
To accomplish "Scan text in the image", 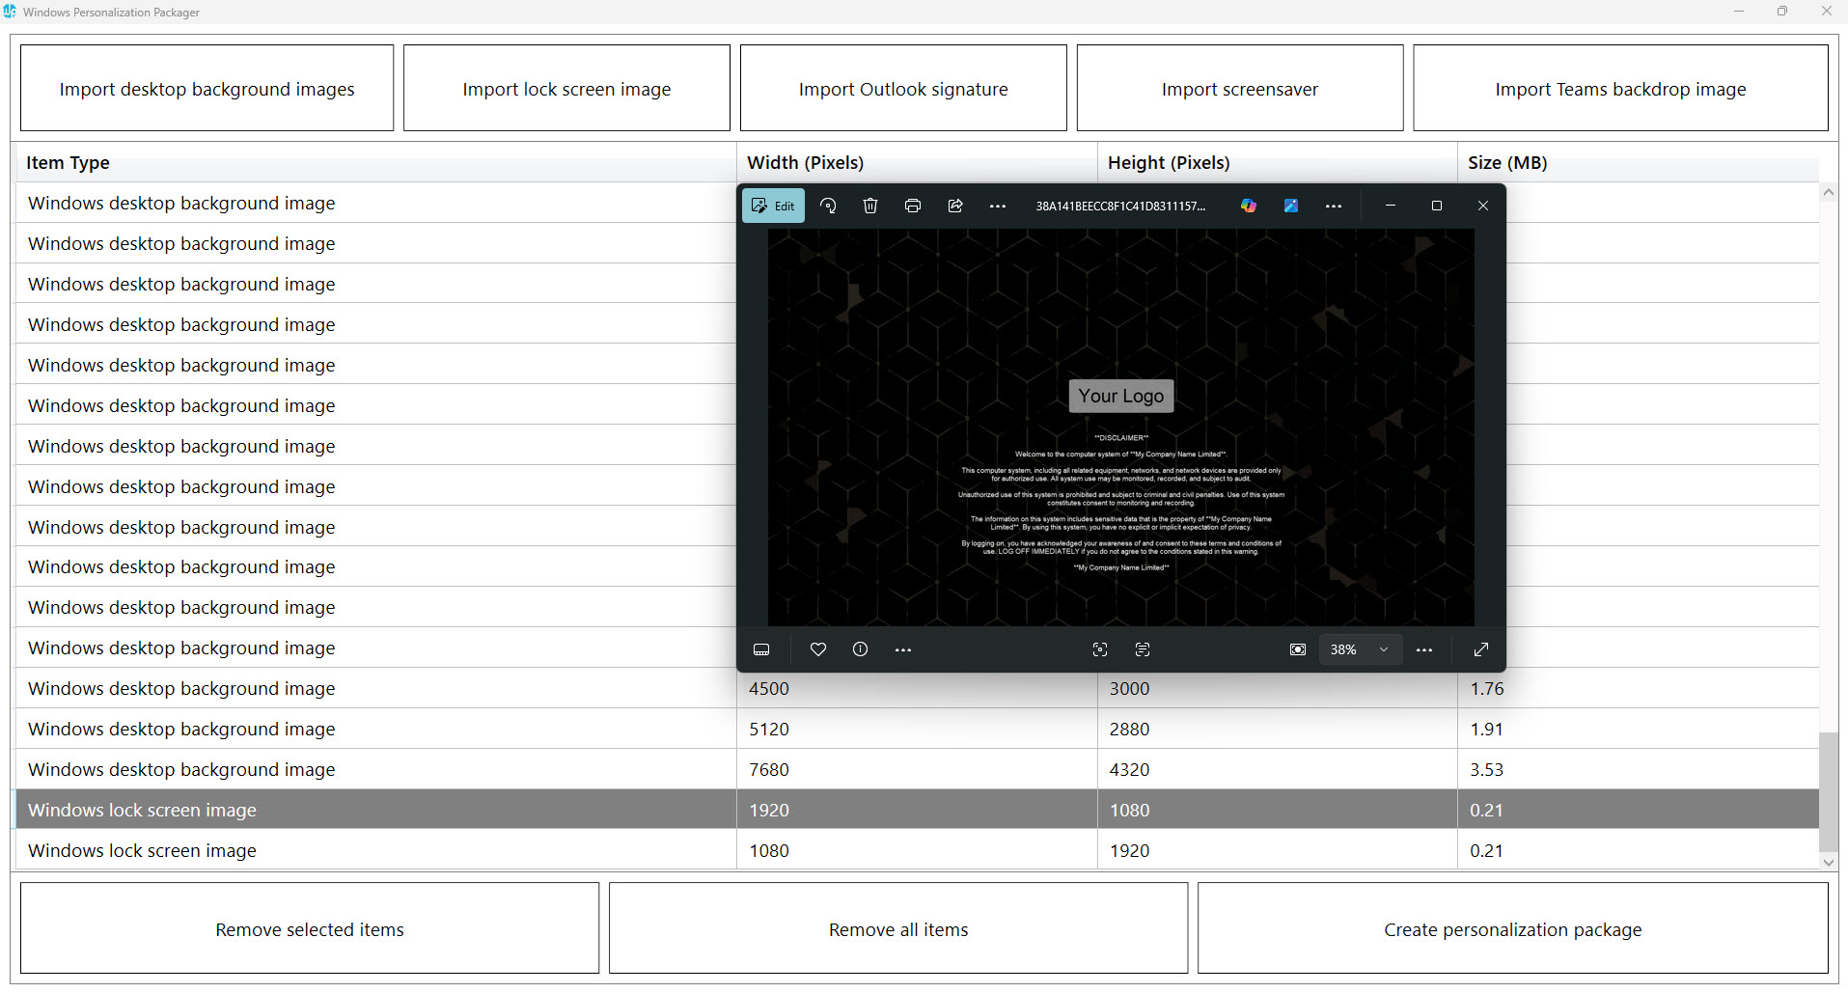I will [1143, 649].
